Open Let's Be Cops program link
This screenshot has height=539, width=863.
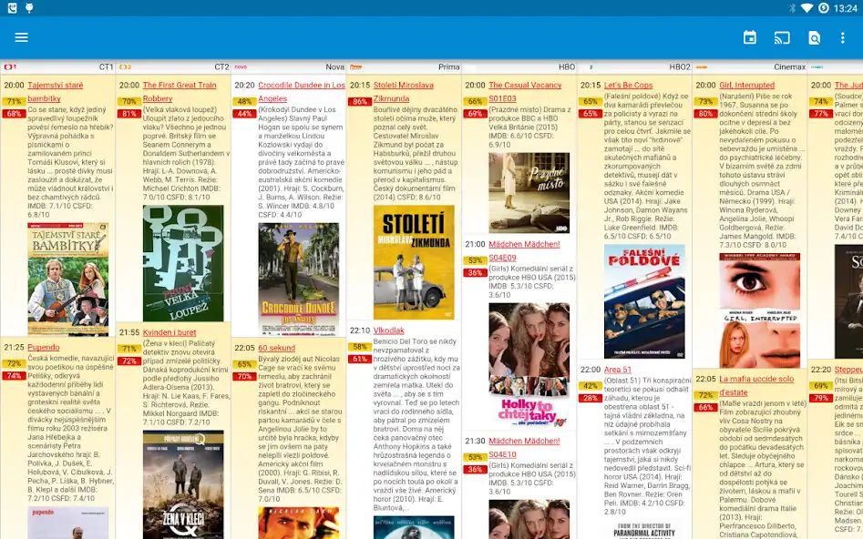pyautogui.click(x=628, y=86)
